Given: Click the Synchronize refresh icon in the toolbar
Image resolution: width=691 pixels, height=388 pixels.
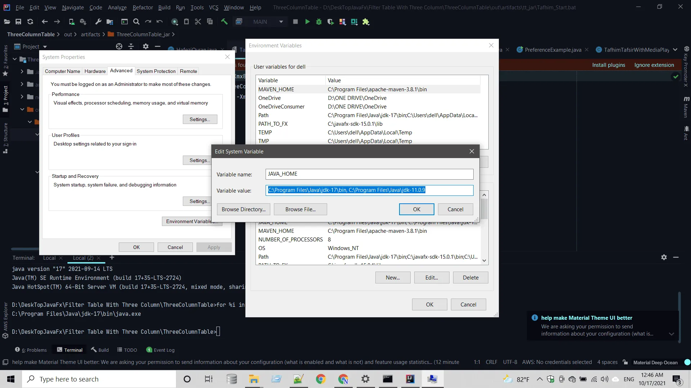Looking at the screenshot, I should 30,22.
